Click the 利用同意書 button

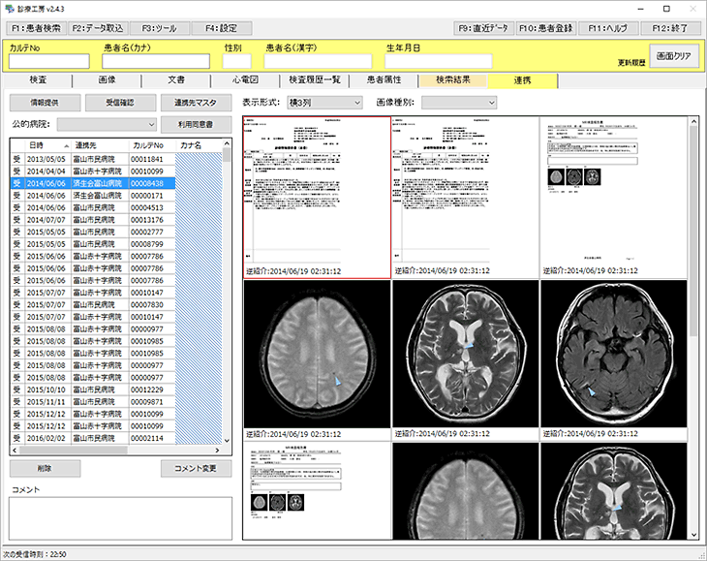click(197, 124)
